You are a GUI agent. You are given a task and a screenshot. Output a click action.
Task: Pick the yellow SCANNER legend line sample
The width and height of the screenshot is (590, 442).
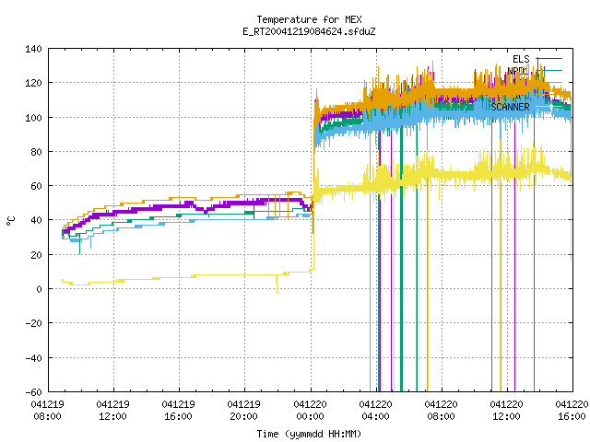(549, 107)
